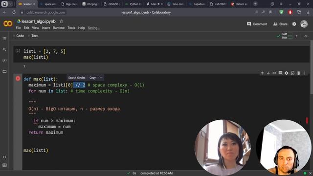
Task: Open the Help menu
Action: click(x=81, y=28)
